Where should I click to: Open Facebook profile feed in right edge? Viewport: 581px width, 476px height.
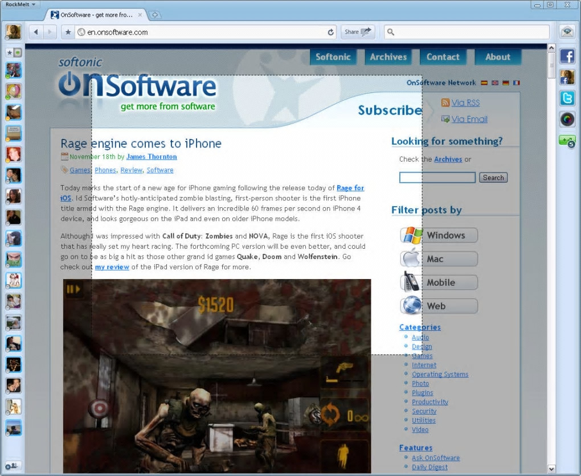click(x=567, y=77)
